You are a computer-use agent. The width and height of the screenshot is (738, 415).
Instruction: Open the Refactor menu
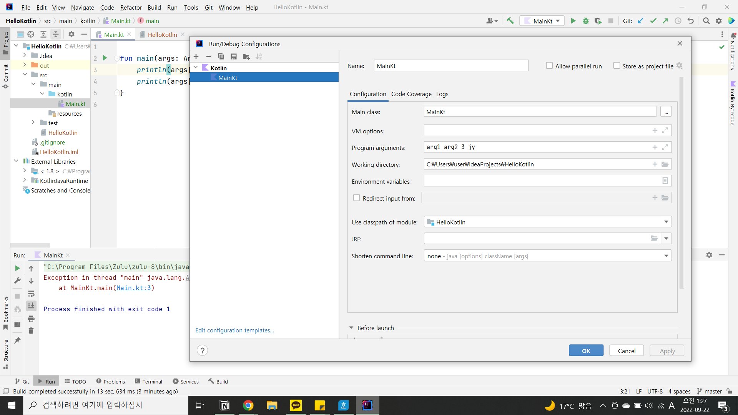coord(131,7)
